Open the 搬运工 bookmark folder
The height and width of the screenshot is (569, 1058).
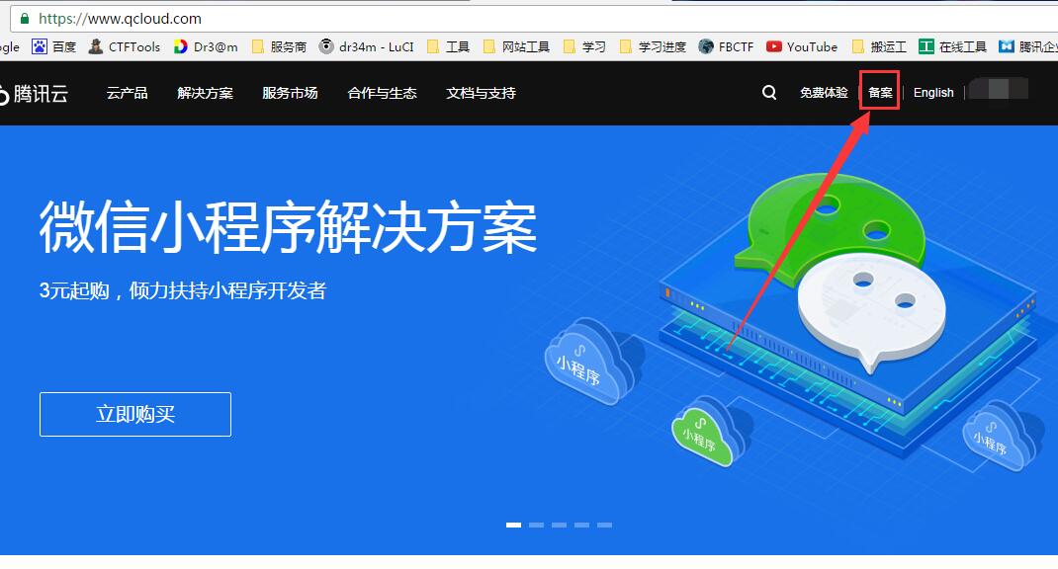pyautogui.click(x=879, y=46)
